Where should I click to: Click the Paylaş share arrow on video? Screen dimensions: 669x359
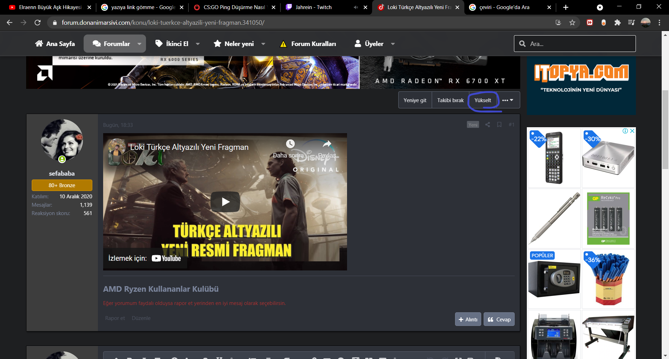point(327,144)
